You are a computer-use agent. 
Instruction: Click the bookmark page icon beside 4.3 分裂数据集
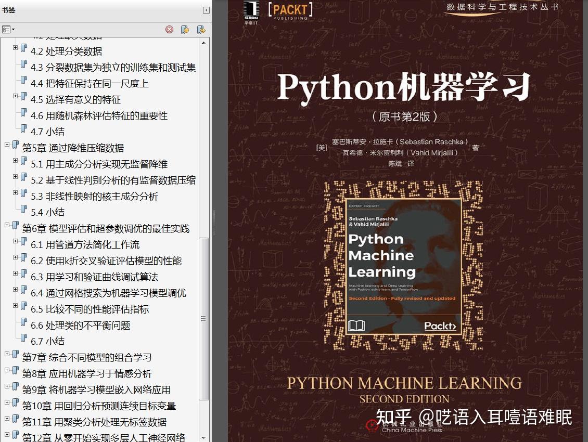pos(23,64)
